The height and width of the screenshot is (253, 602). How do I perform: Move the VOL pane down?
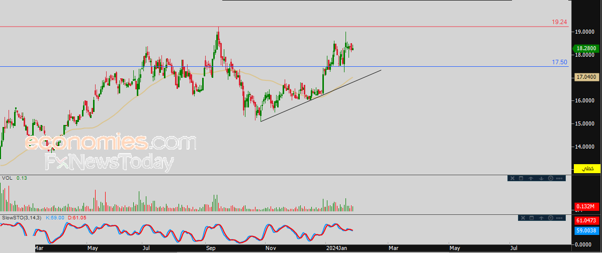(x=541, y=178)
